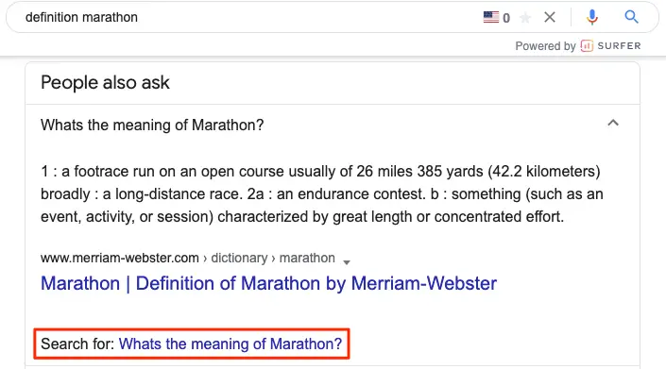Click the 'Powered by' label
The image size is (666, 369).
545,46
